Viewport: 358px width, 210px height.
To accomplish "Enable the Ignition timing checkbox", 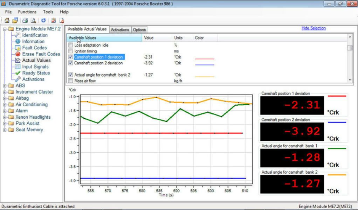I will tap(70, 51).
